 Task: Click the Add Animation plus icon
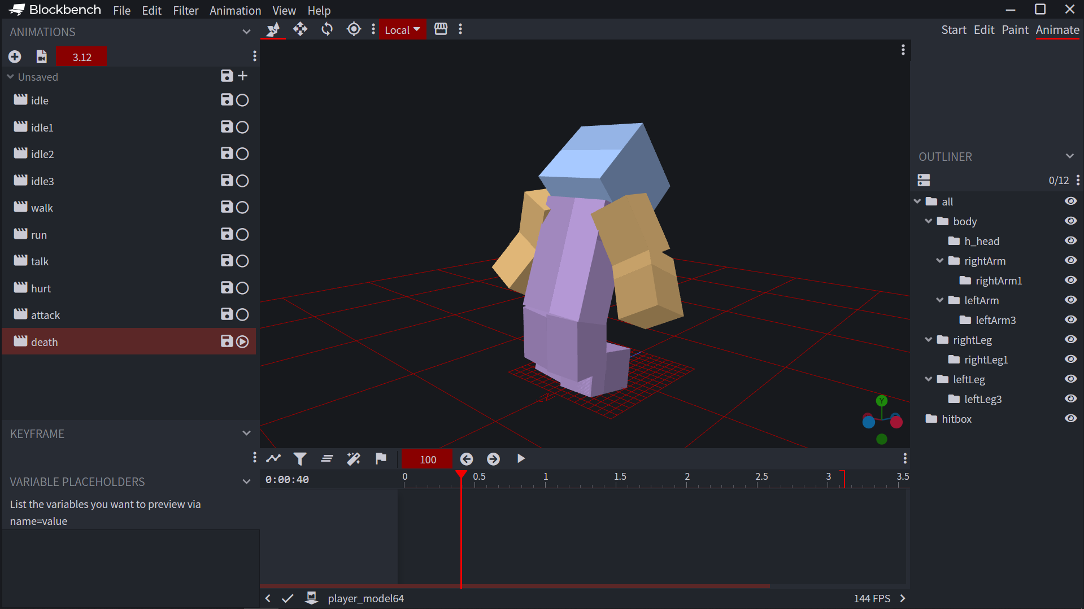click(x=15, y=56)
